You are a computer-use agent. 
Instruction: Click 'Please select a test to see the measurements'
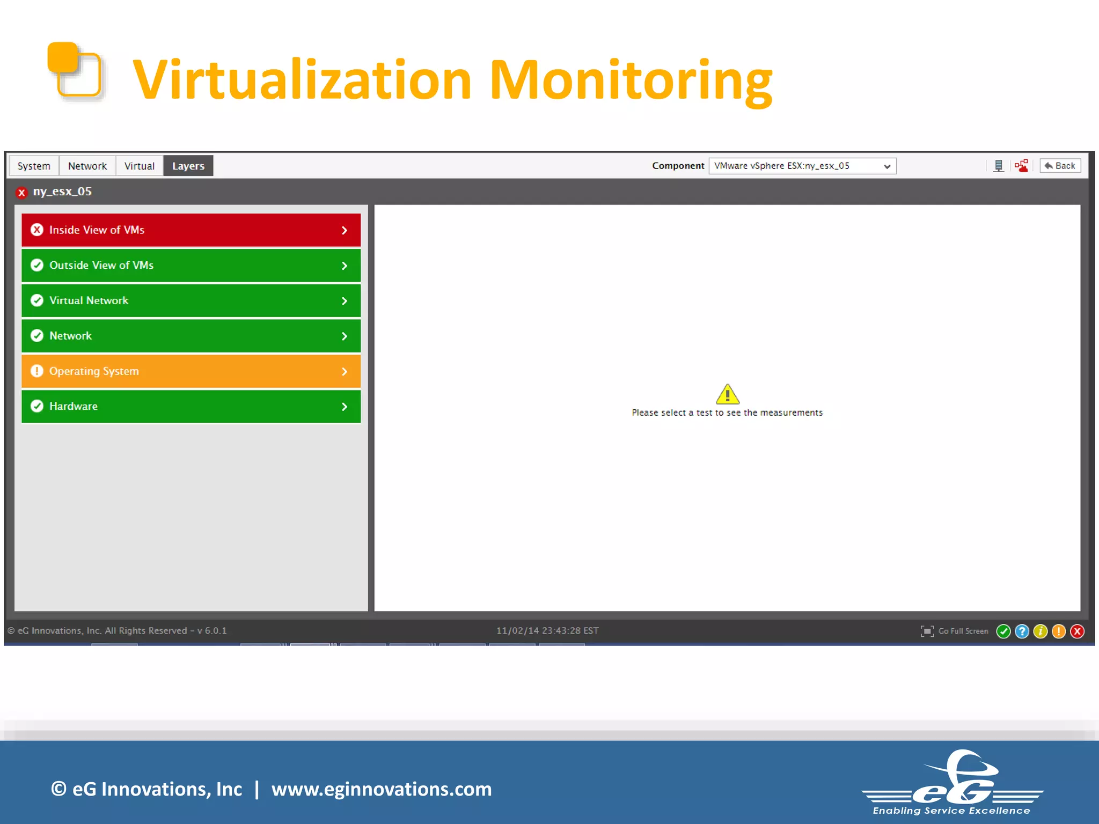pos(727,413)
